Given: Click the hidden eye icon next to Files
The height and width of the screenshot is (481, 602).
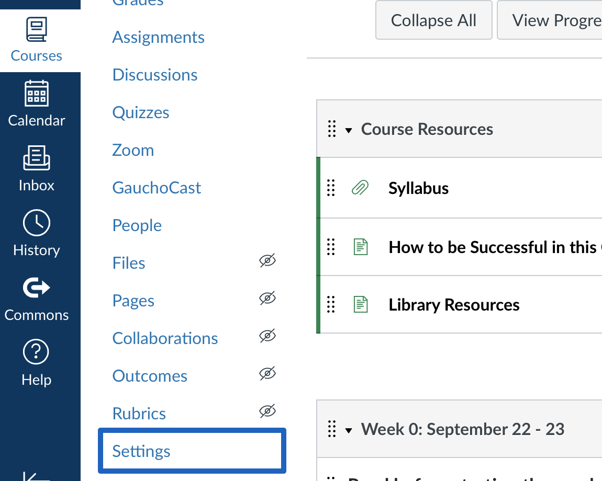Looking at the screenshot, I should (x=267, y=260).
